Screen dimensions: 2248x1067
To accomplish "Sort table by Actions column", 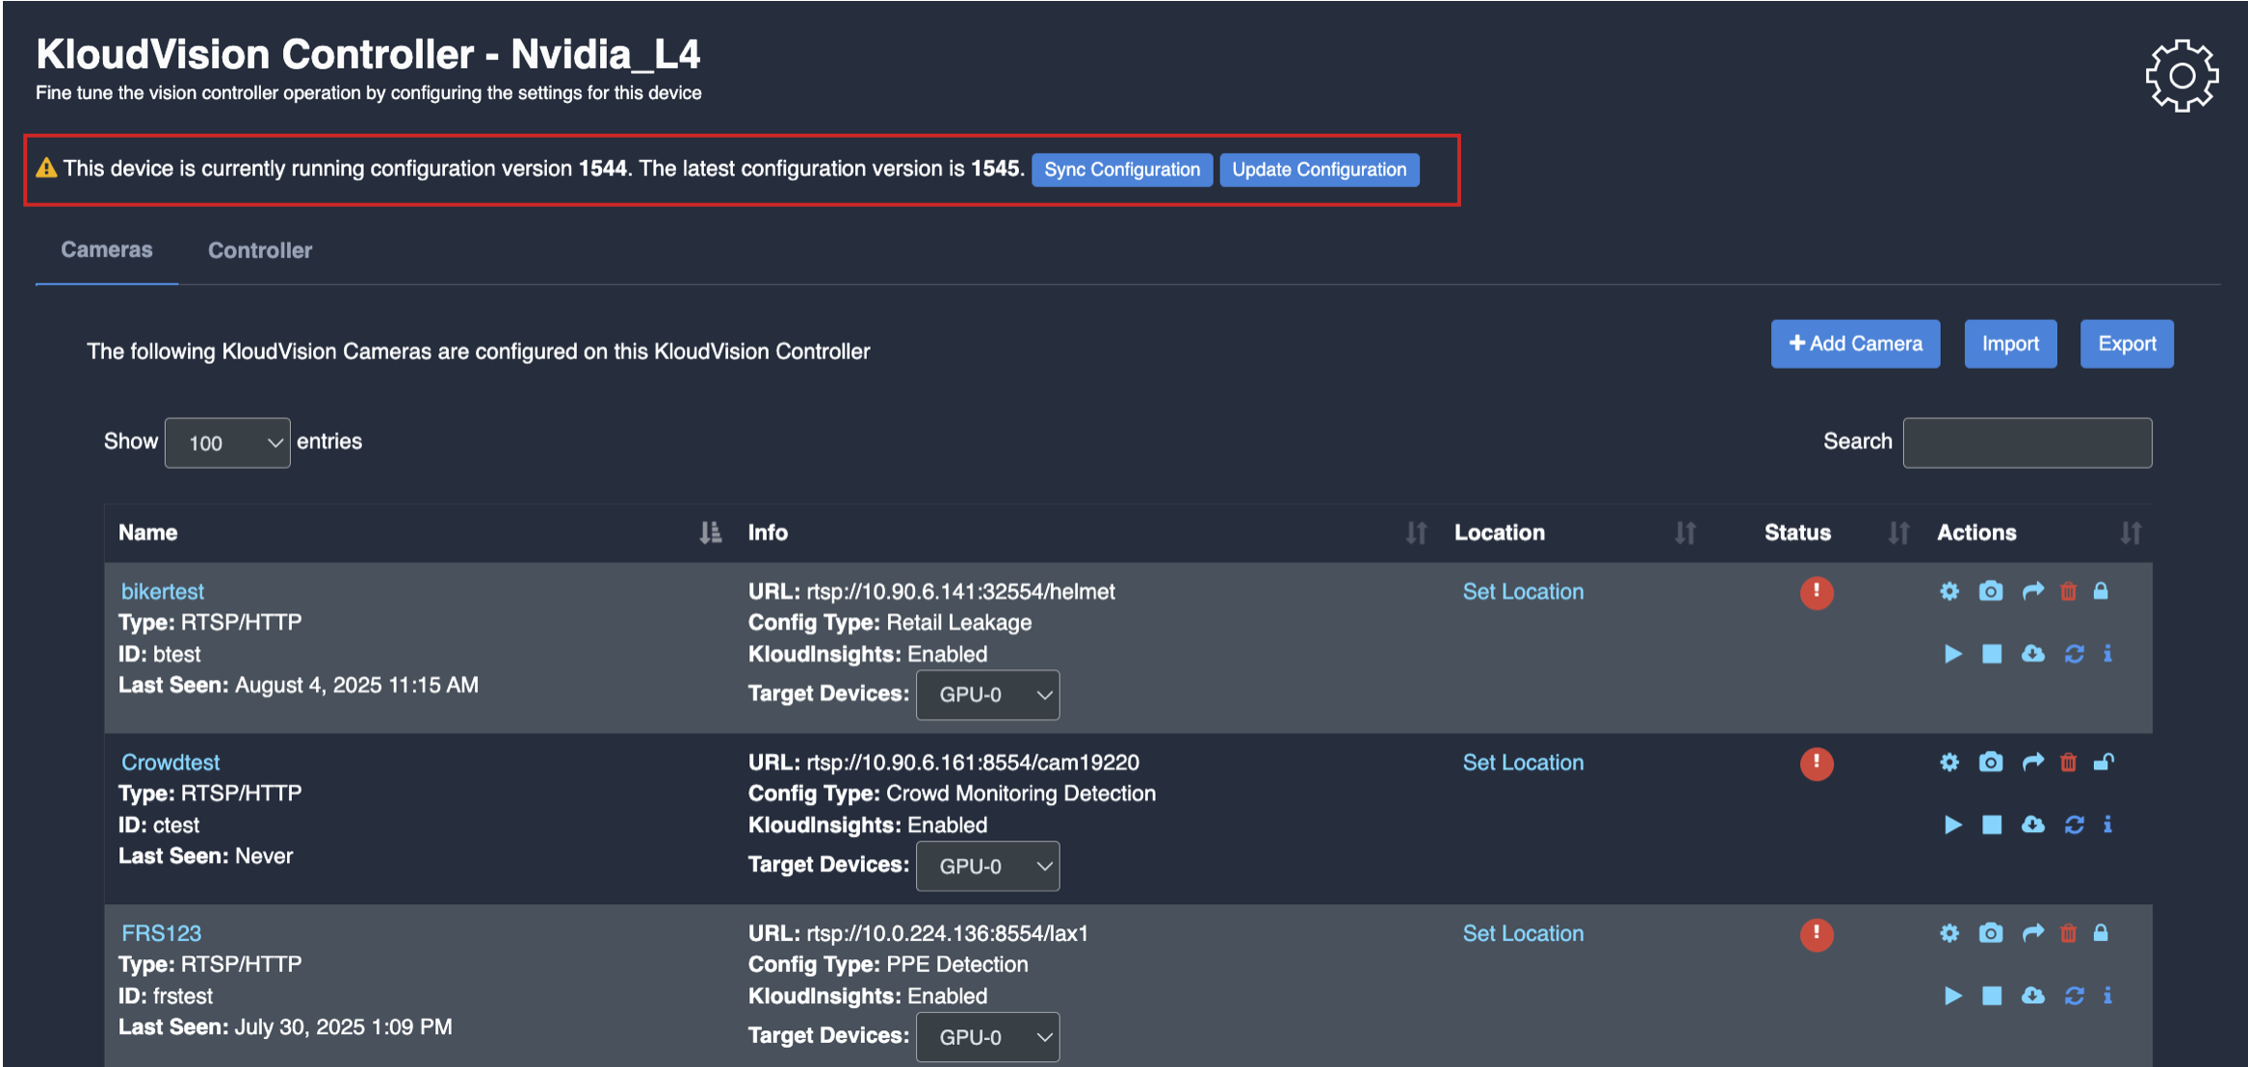I will coord(2130,533).
